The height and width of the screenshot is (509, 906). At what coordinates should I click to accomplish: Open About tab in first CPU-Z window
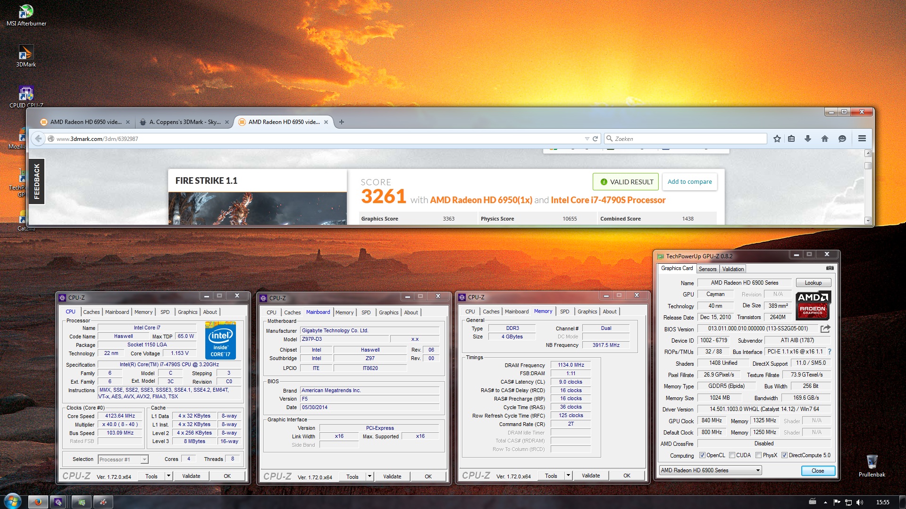(x=210, y=312)
